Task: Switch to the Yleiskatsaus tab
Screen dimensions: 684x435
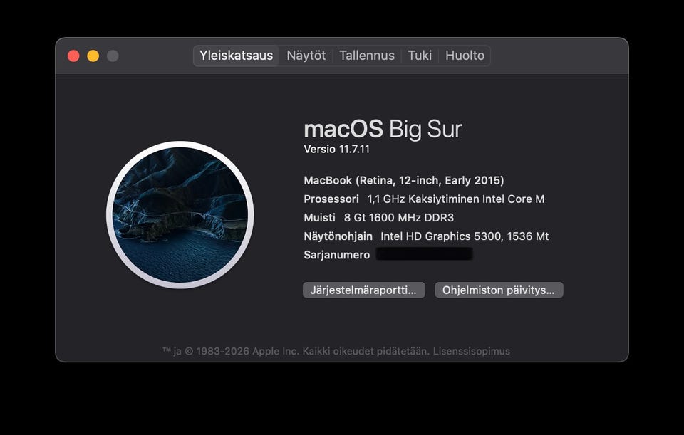Action: pyautogui.click(x=236, y=56)
